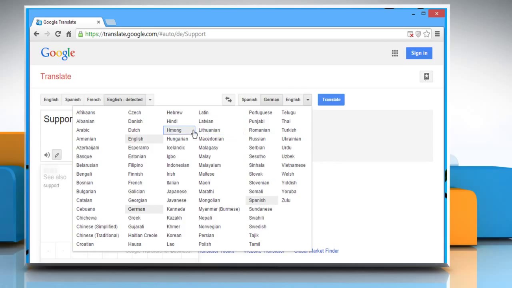Select Croatian from the language list
512x288 pixels.
(x=85, y=244)
